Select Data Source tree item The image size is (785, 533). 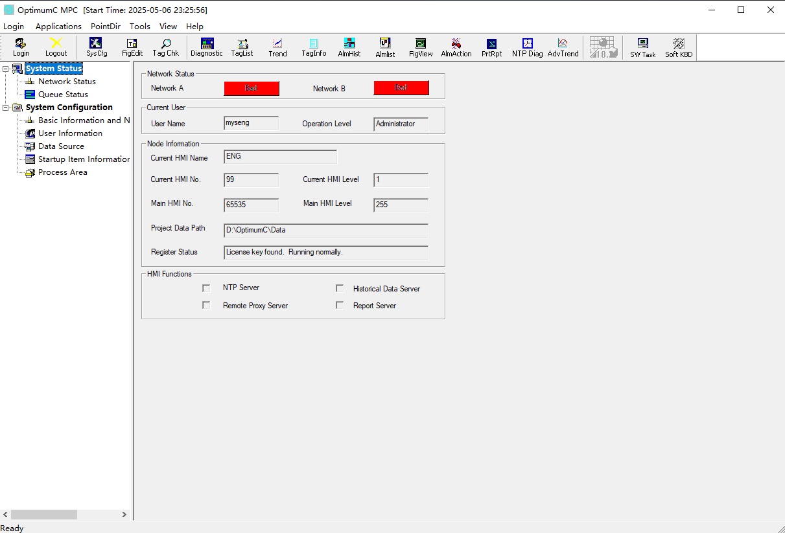pyautogui.click(x=61, y=146)
